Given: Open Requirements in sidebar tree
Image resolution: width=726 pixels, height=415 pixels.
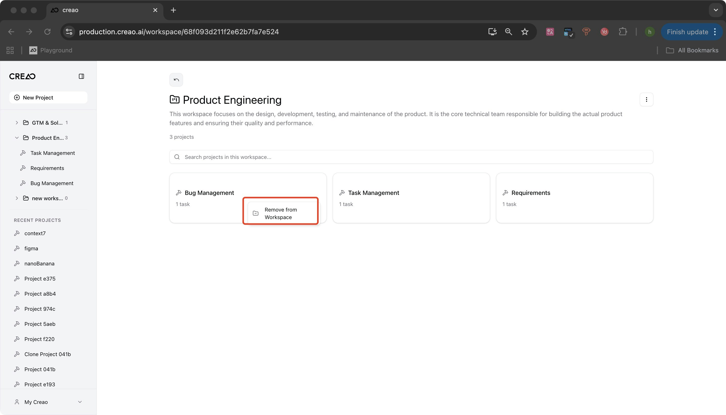Looking at the screenshot, I should click(x=47, y=168).
